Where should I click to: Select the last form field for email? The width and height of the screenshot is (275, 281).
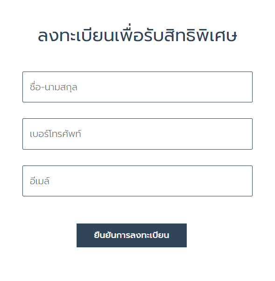[137, 181]
